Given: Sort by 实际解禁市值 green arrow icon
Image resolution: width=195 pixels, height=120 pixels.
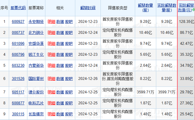Looking at the screenshot, I should point(193,10).
